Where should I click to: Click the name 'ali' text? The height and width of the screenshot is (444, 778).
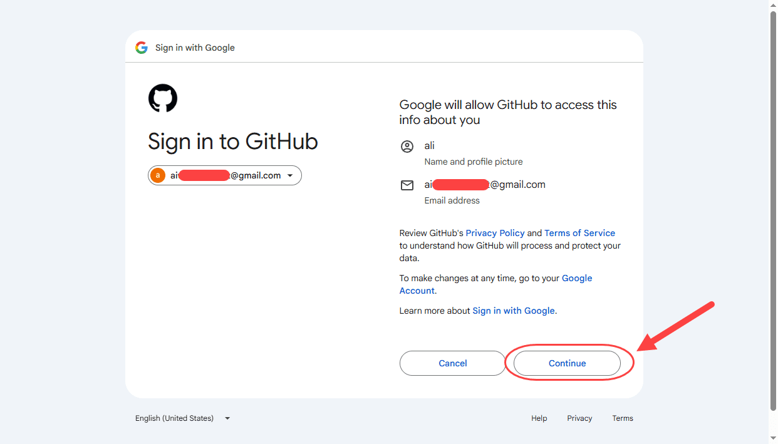(x=429, y=145)
